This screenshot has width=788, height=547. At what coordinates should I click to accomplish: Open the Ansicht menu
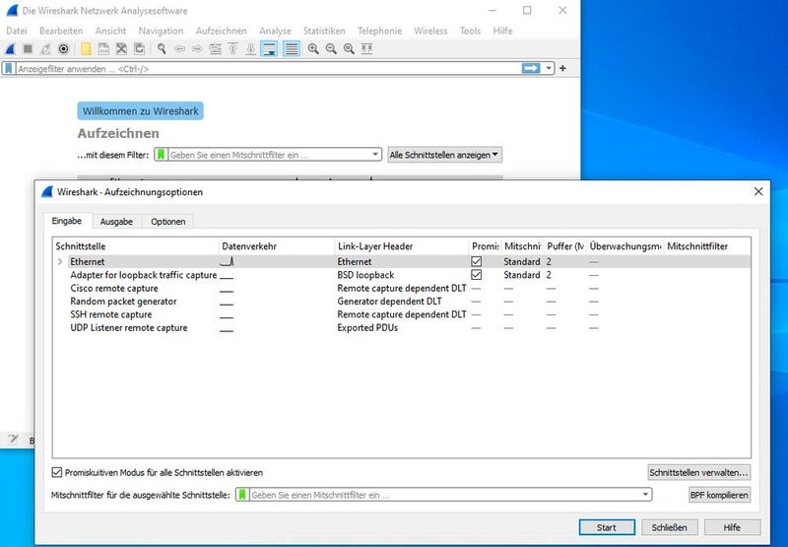click(110, 31)
